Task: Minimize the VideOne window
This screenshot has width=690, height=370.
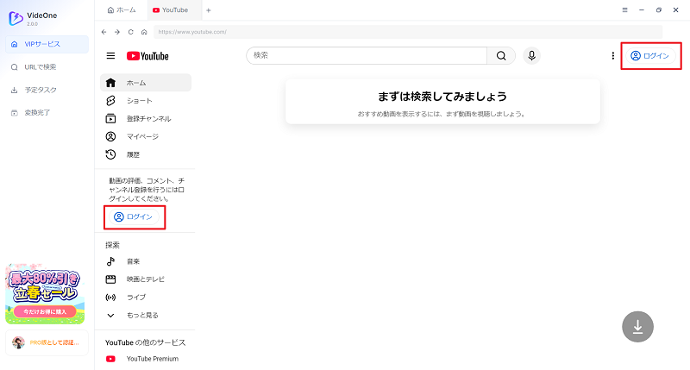Action: pos(642,10)
